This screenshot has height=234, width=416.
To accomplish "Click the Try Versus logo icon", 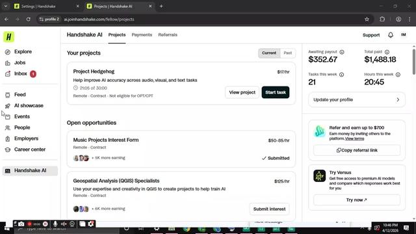I will point(319,175).
